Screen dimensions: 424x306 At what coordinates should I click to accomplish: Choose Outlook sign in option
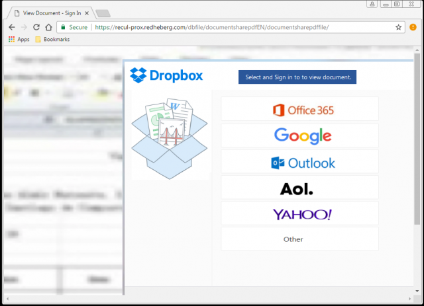[299, 161]
